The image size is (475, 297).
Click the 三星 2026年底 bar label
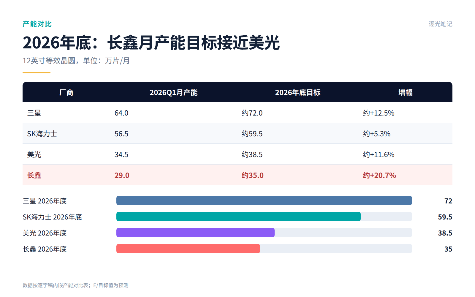[x=45, y=201]
